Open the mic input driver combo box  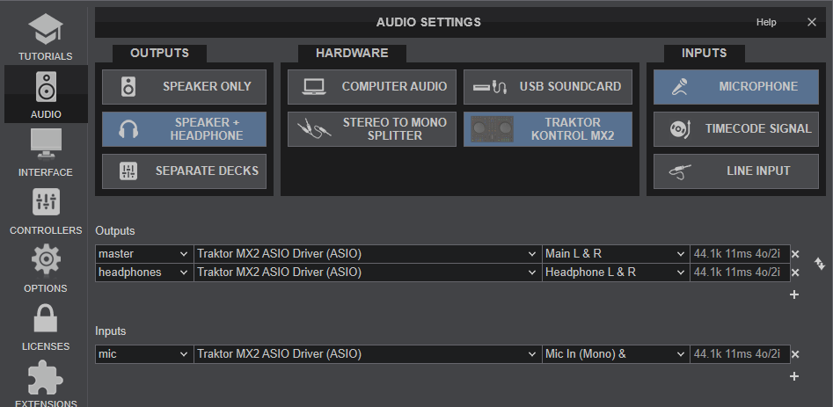[367, 354]
